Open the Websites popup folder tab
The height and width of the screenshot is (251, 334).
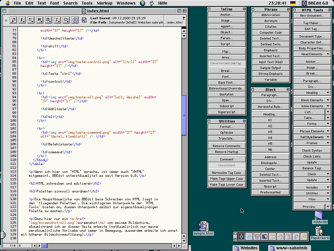pos(246,248)
